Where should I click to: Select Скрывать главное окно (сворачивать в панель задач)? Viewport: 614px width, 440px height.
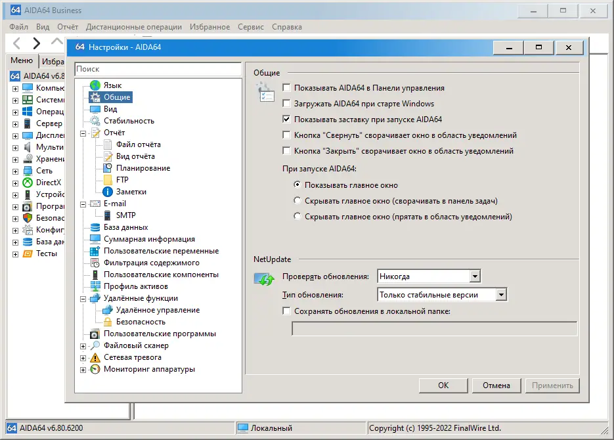tap(297, 200)
